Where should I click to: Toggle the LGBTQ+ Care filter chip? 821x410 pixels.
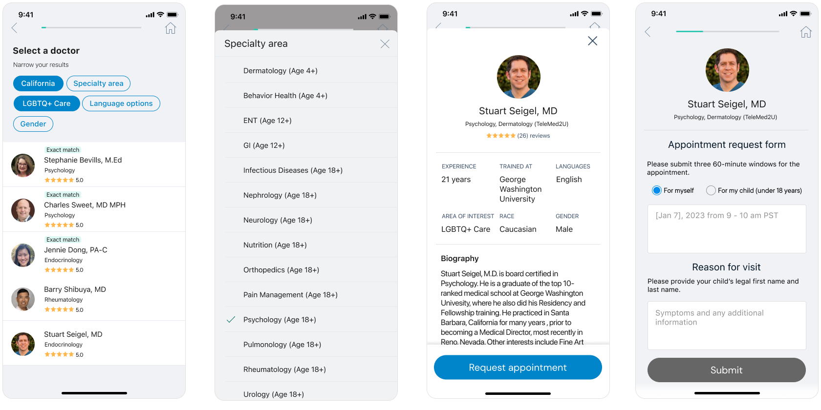pos(46,103)
